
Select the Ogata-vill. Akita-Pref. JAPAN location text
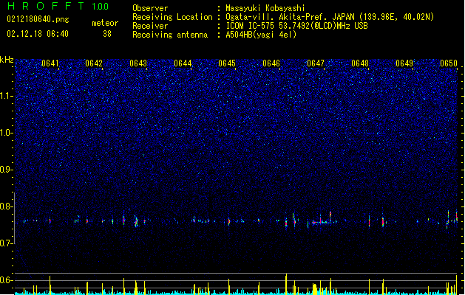(x=330, y=17)
